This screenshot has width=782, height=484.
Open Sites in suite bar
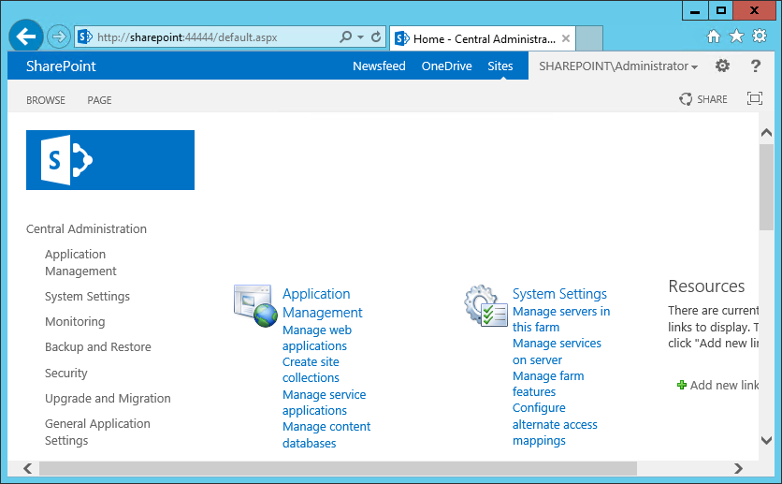[500, 66]
